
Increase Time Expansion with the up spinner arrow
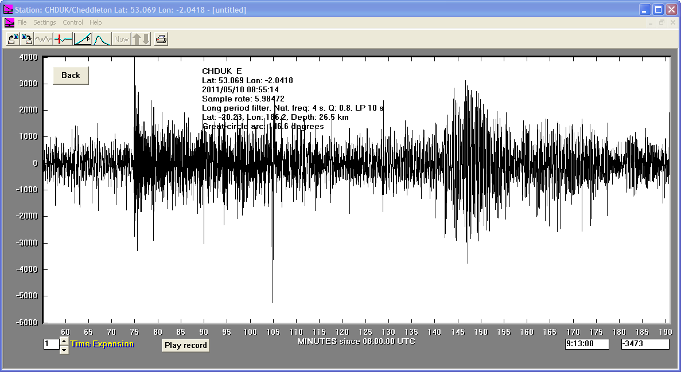pos(64,340)
